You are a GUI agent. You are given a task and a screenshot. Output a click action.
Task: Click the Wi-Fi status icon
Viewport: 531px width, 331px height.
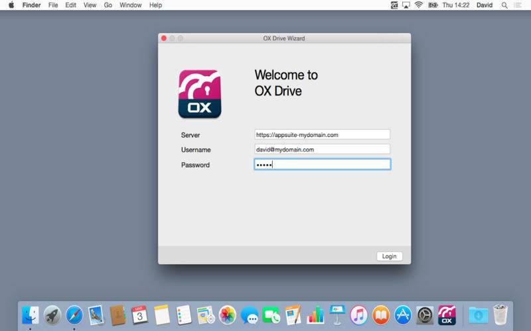coord(419,5)
